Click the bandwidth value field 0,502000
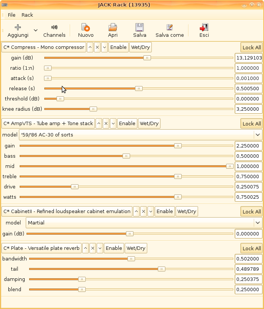The width and height of the screenshot is (264, 309). point(248,259)
